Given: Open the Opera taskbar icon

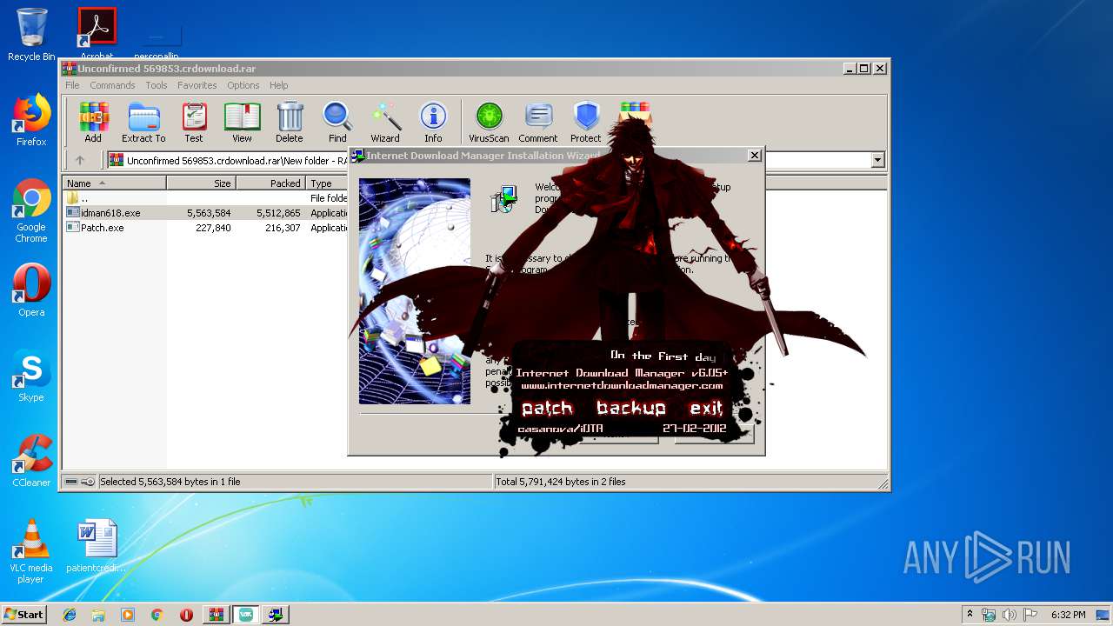Looking at the screenshot, I should 186,615.
